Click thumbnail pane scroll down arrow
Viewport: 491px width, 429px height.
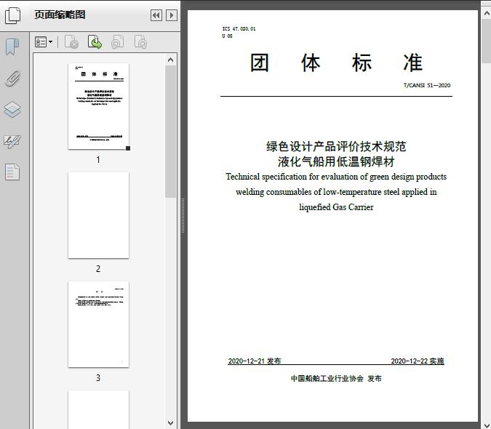(x=171, y=423)
